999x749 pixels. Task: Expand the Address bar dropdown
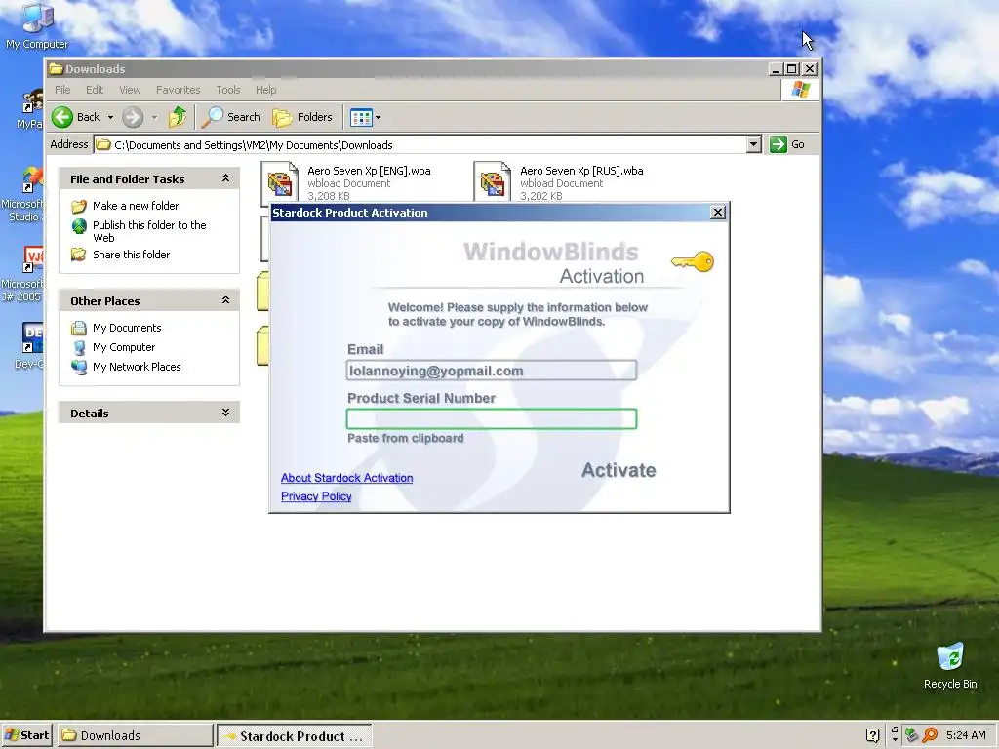(x=754, y=144)
